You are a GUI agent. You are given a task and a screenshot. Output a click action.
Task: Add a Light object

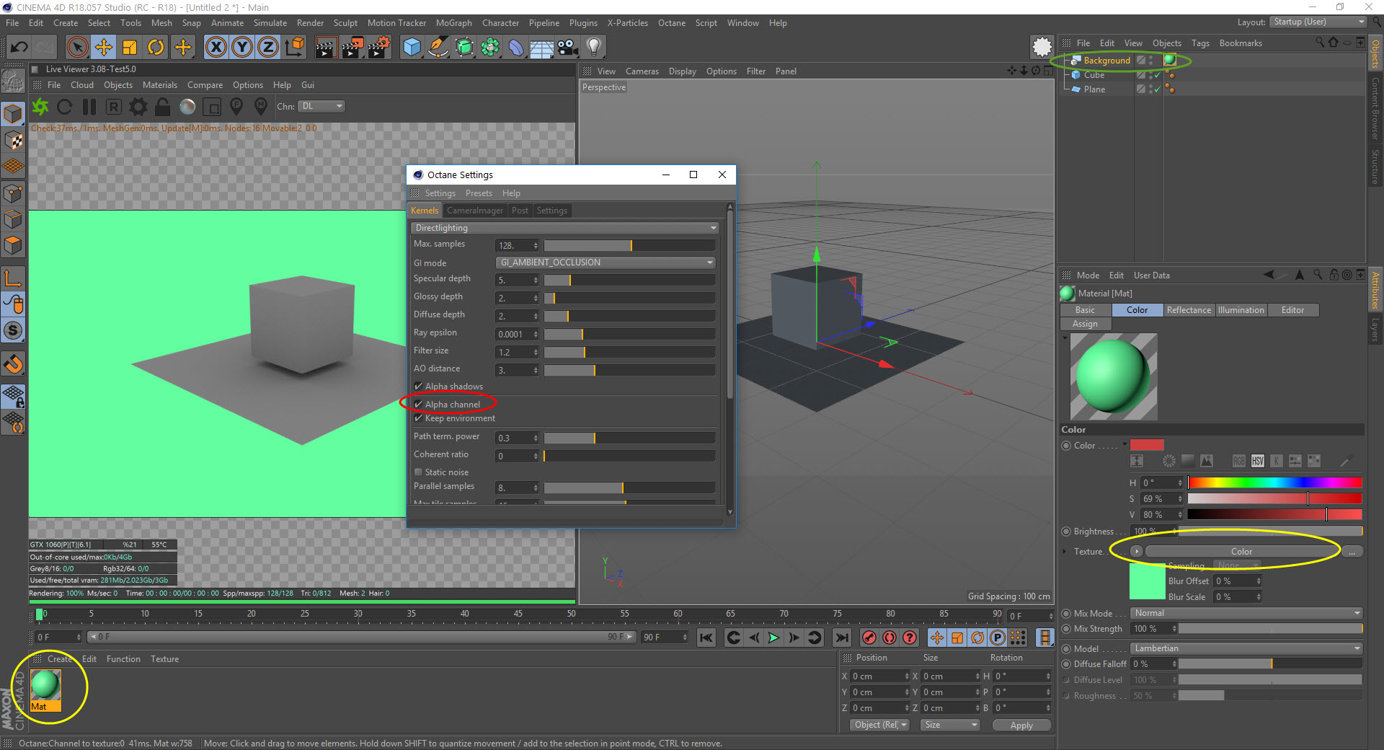[594, 48]
